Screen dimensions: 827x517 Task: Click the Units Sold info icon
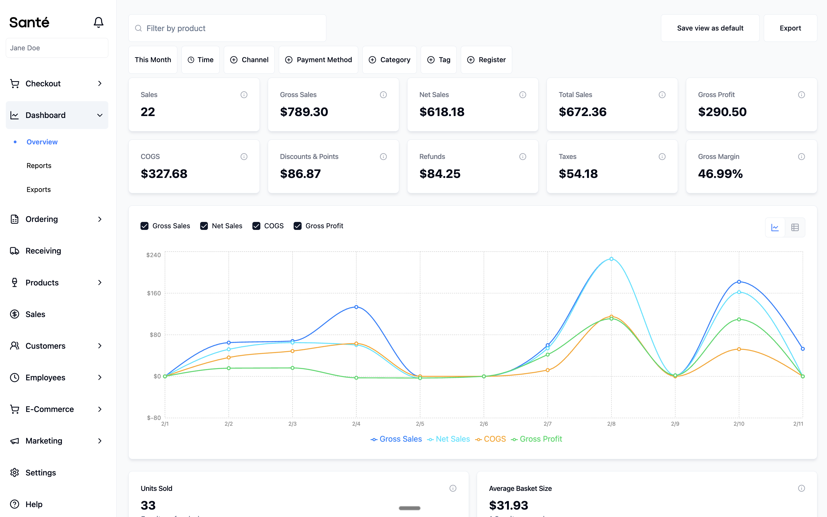click(453, 488)
